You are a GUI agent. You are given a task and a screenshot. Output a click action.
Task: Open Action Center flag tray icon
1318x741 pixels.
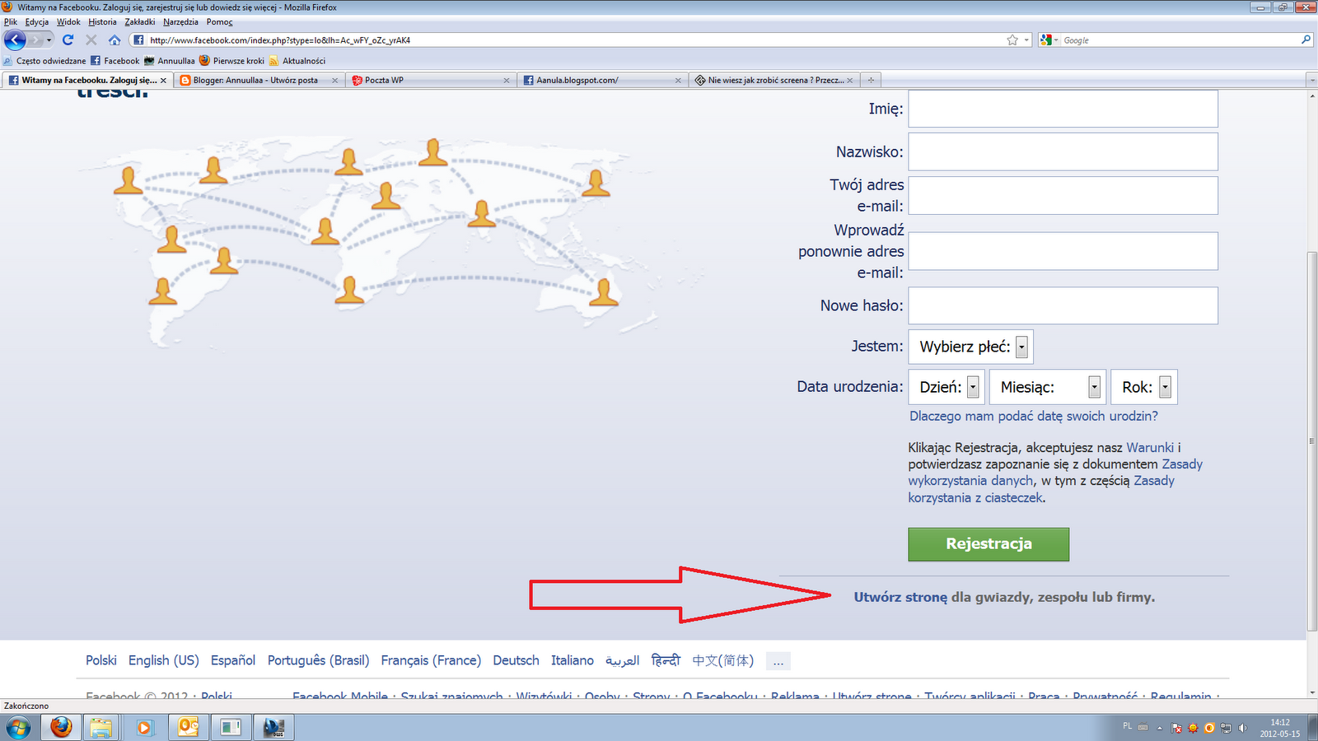click(1176, 728)
